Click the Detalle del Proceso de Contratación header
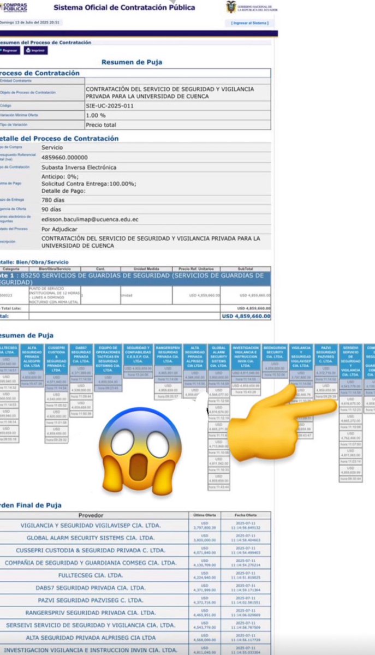375x655 pixels. pyautogui.click(x=59, y=139)
